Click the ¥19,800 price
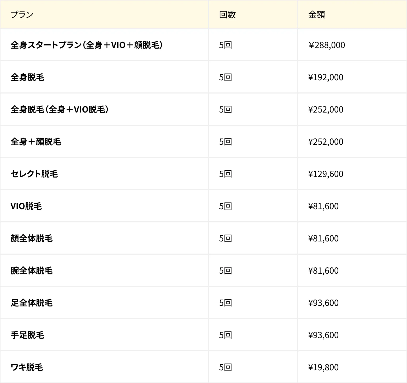 click(323, 367)
